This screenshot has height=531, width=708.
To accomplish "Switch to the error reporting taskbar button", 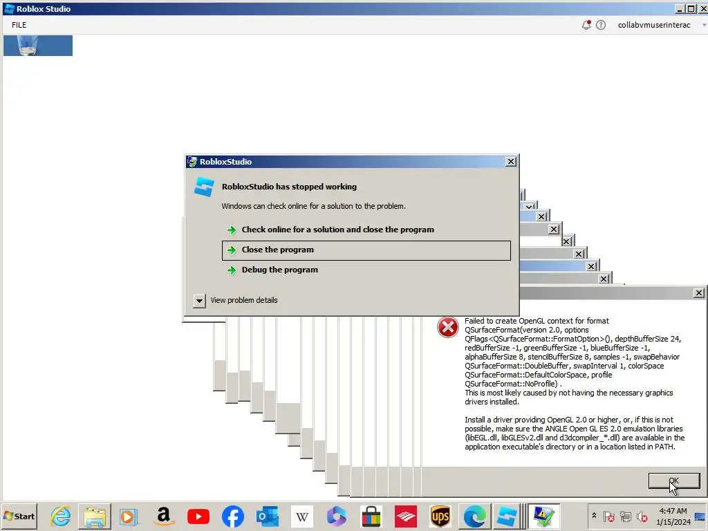I will point(543,516).
